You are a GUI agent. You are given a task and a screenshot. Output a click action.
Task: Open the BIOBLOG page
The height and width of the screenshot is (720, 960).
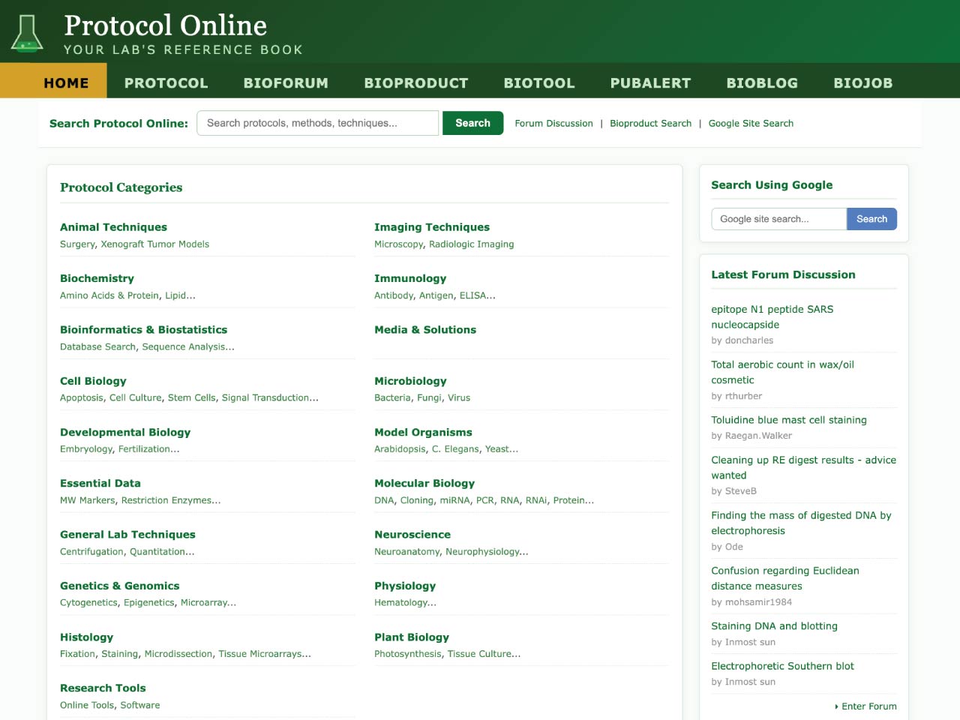coord(762,82)
